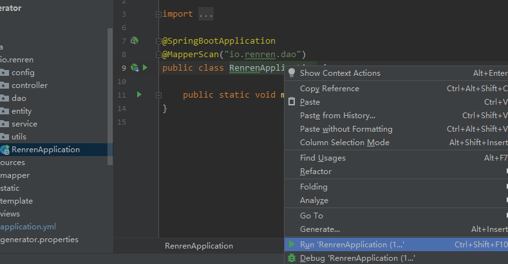
Task: Click the run arrow beside line 11
Action: [x=139, y=95]
